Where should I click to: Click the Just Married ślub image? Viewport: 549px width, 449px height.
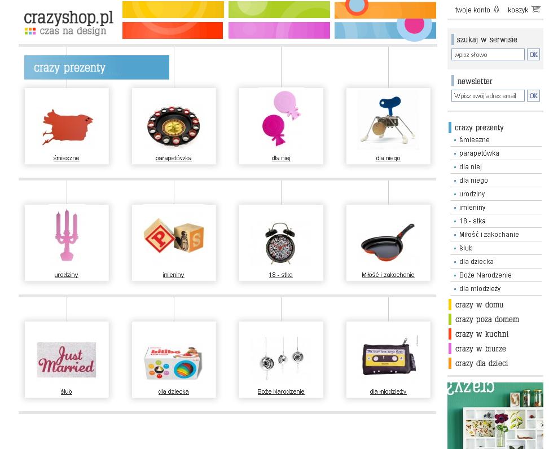pyautogui.click(x=67, y=360)
